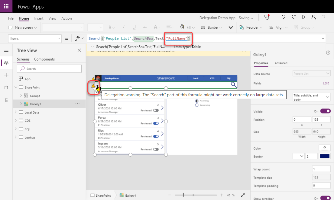Expand the CDS screen node

point(16,120)
